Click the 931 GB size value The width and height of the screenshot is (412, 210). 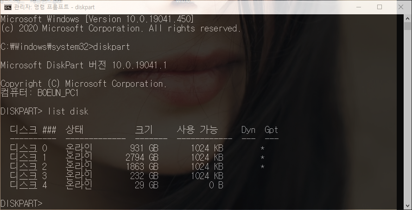click(x=144, y=148)
